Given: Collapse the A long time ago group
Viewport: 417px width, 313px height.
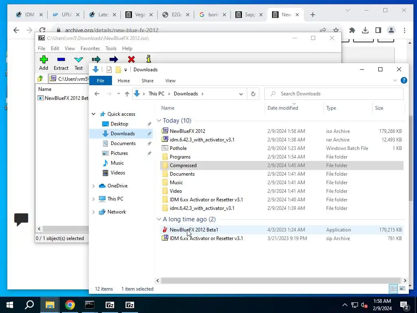Looking at the screenshot, I should [159, 219].
